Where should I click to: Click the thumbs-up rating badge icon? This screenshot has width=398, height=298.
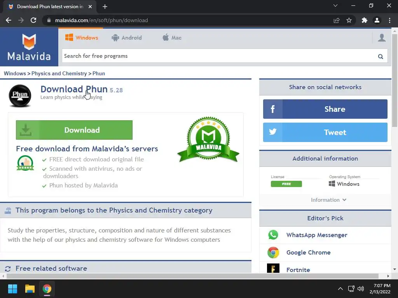[25, 163]
